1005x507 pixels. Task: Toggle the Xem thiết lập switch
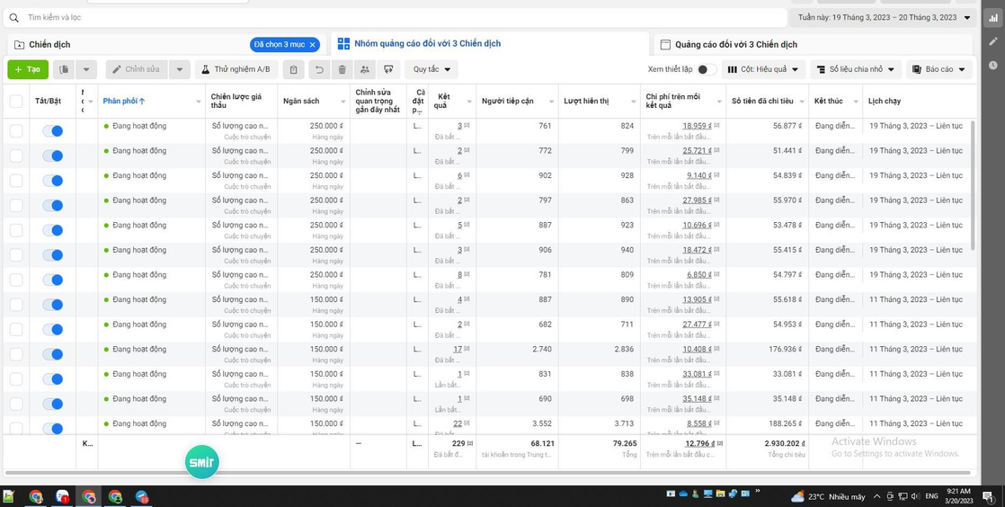pos(706,69)
